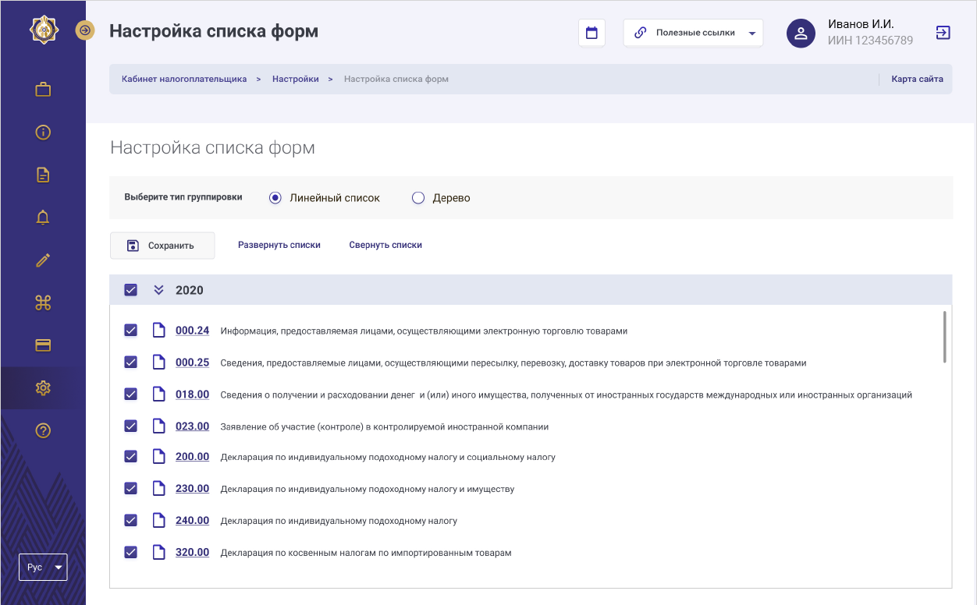The width and height of the screenshot is (977, 605).
Task: Click the document icon for form 230.00
Action: 158,489
